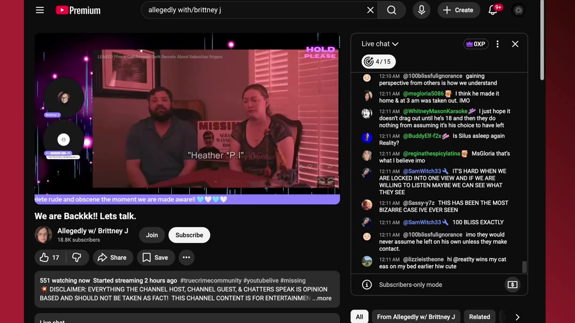Viewport: 575px width, 323px height.
Task: Open the 0XP crown badge
Action: [476, 44]
